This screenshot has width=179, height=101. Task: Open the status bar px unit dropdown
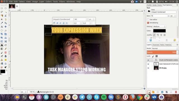tap(23, 92)
